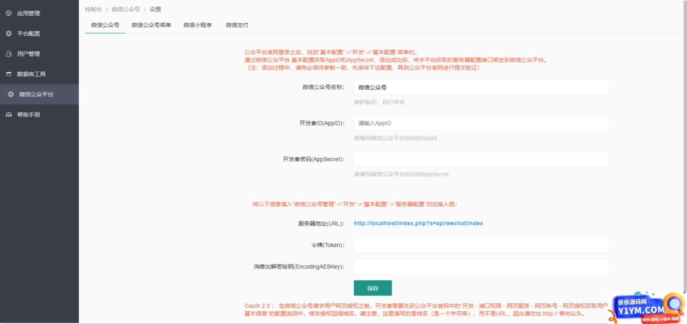This screenshot has width=687, height=324.
Task: Click the hint text 维护标识，自行命名
Action: tap(379, 102)
